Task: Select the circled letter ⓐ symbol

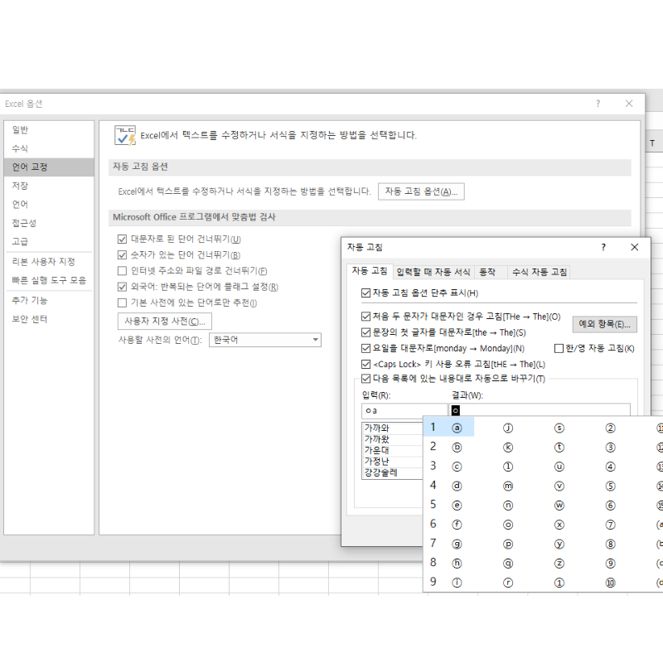Action: coord(456,427)
